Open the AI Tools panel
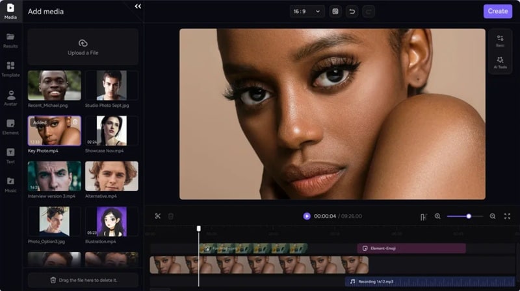The image size is (520, 291). click(x=500, y=62)
